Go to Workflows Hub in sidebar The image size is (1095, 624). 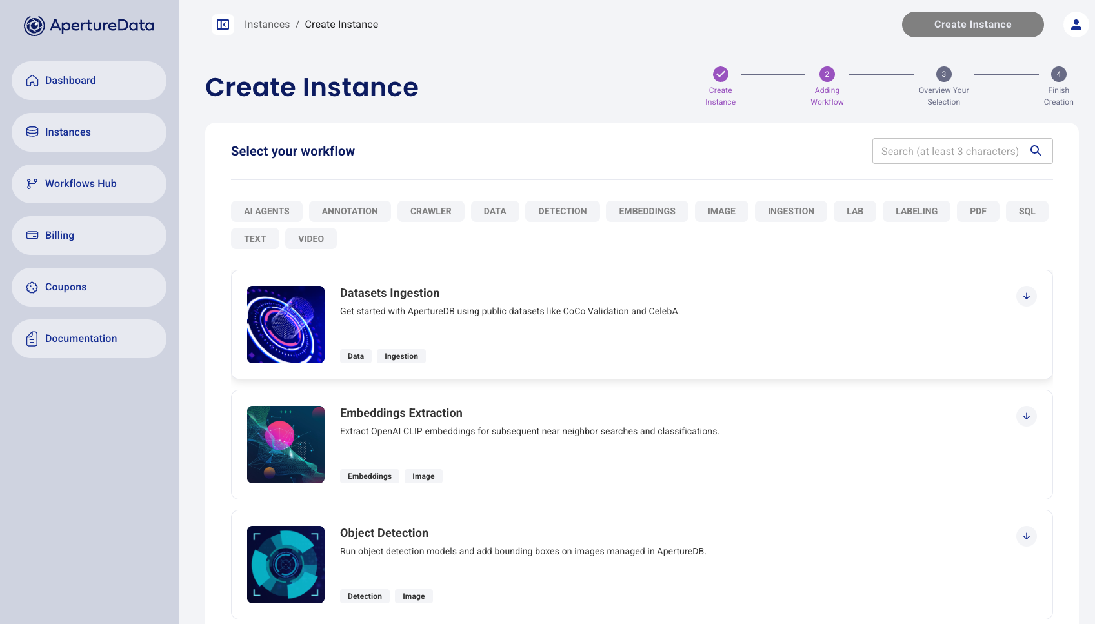tap(89, 184)
